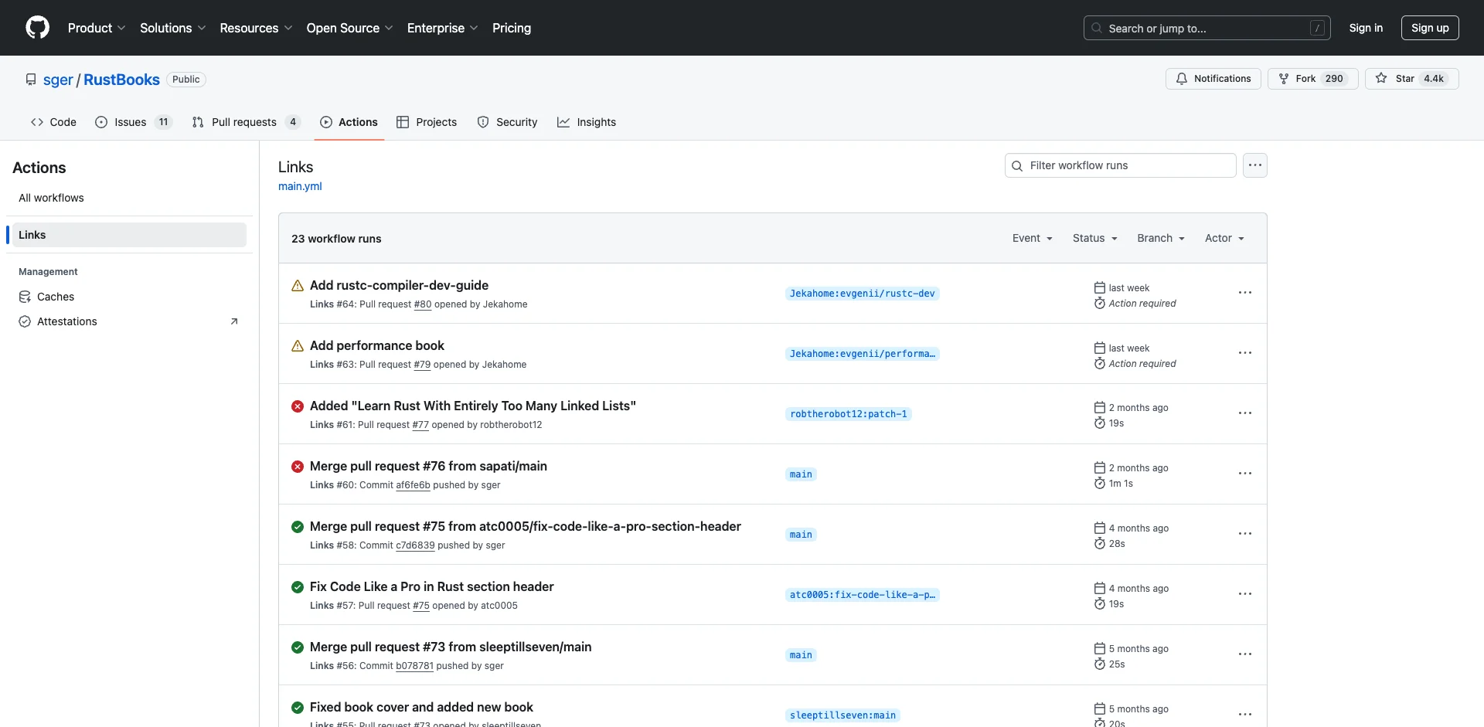Image resolution: width=1484 pixels, height=727 pixels.
Task: Open commit c7d6839 link
Action: (415, 545)
